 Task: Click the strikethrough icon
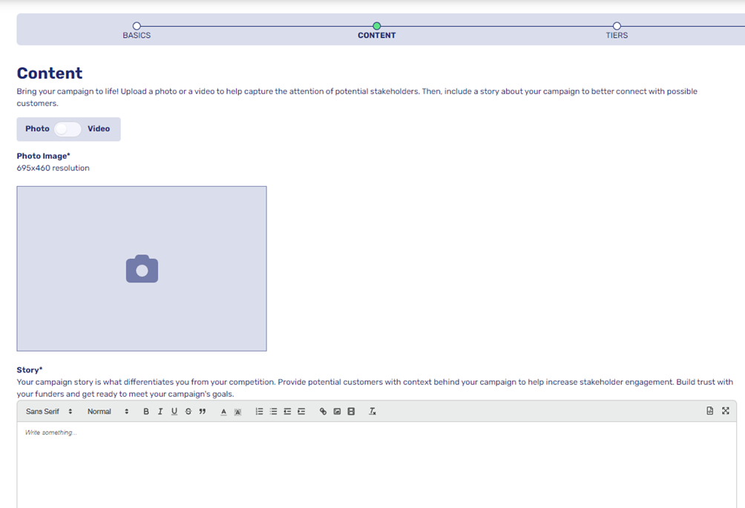point(188,412)
